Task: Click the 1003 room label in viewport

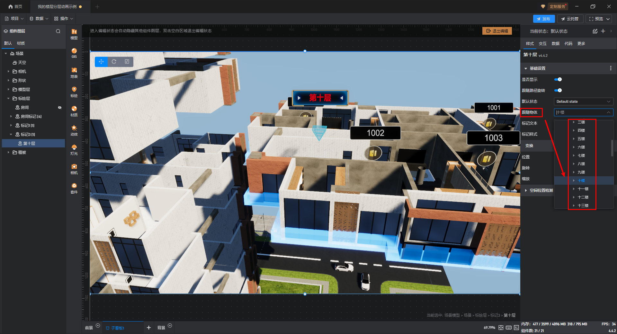Action: click(x=493, y=138)
